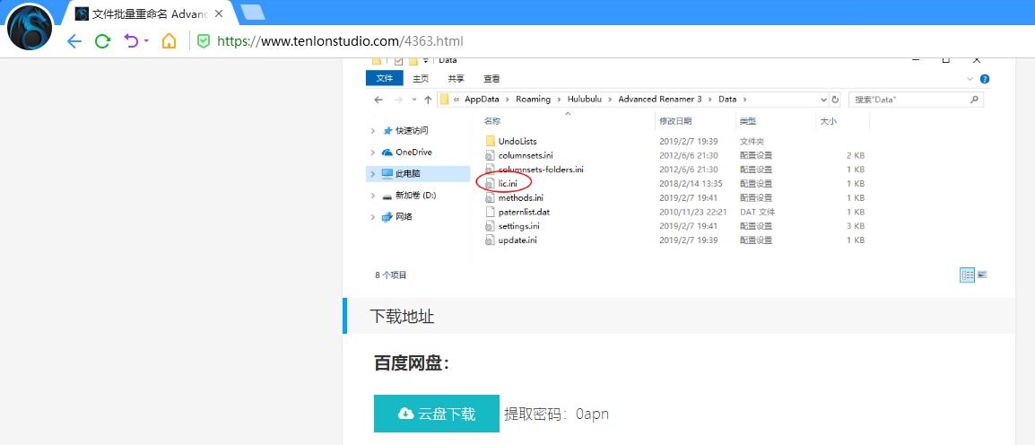Expand the 新加卷 (D:) tree node

point(373,196)
